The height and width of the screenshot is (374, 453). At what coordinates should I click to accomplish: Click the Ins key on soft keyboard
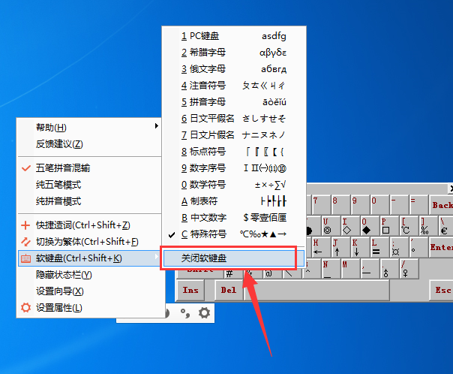(190, 290)
